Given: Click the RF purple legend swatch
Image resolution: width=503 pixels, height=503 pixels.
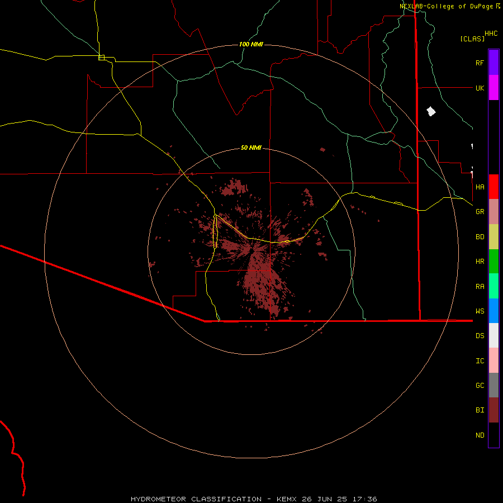Looking at the screenshot, I should [493, 63].
